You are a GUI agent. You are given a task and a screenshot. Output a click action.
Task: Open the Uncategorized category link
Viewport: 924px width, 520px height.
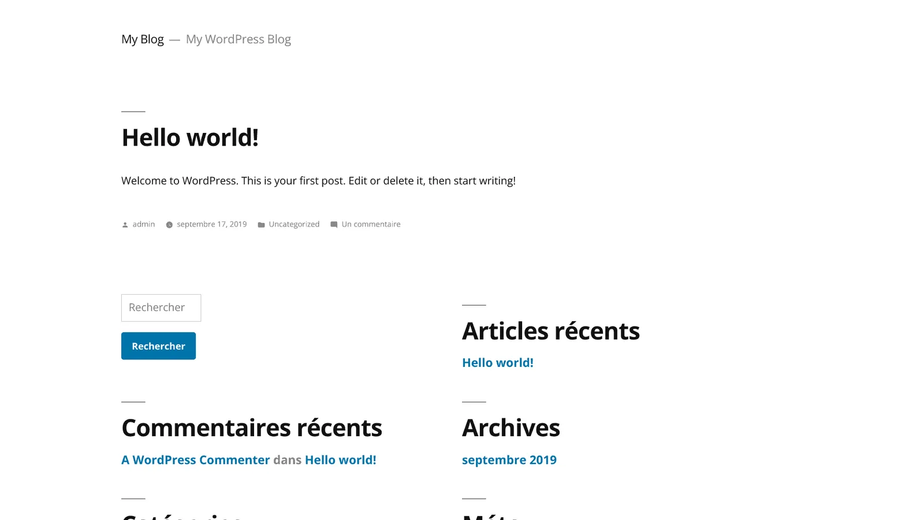click(294, 224)
